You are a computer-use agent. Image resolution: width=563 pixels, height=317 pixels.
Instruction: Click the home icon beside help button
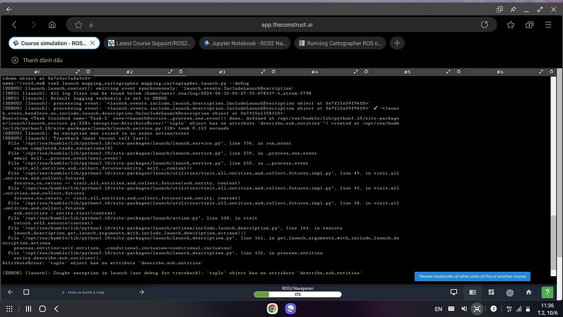click(528, 293)
